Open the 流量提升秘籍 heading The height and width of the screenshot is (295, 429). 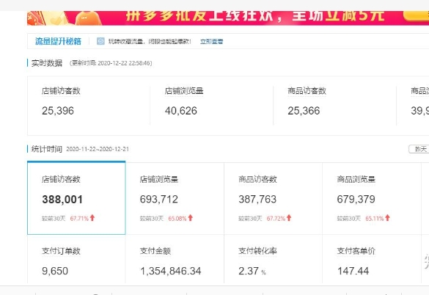[58, 41]
